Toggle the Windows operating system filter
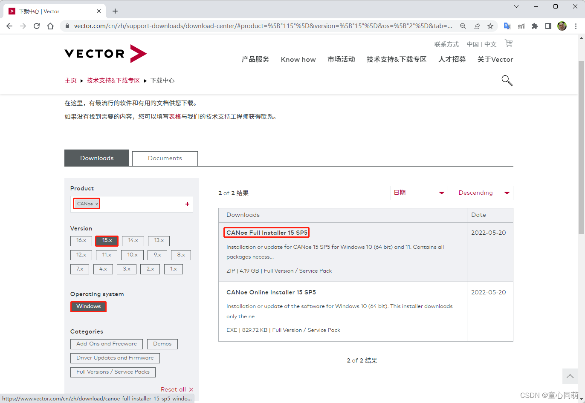 click(88, 306)
